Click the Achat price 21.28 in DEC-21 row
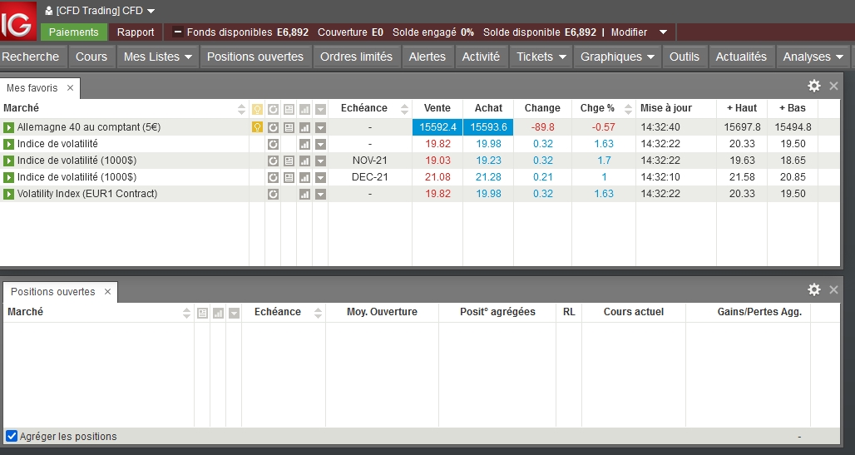This screenshot has width=855, height=455. tap(488, 177)
